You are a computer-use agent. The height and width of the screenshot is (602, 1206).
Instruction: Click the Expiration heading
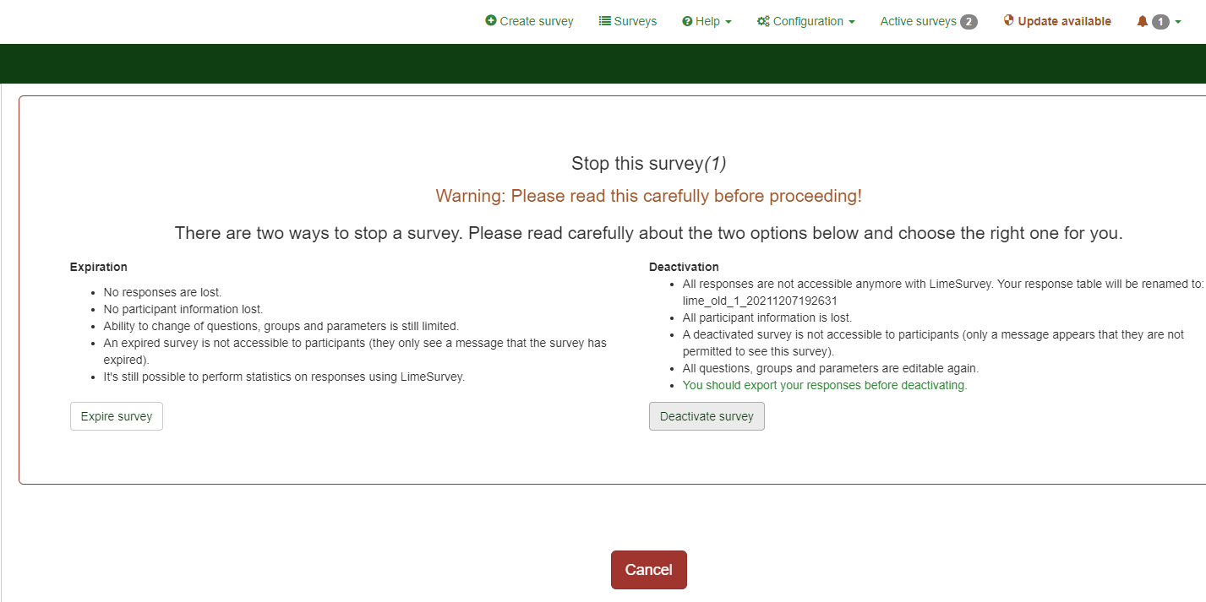(99, 267)
